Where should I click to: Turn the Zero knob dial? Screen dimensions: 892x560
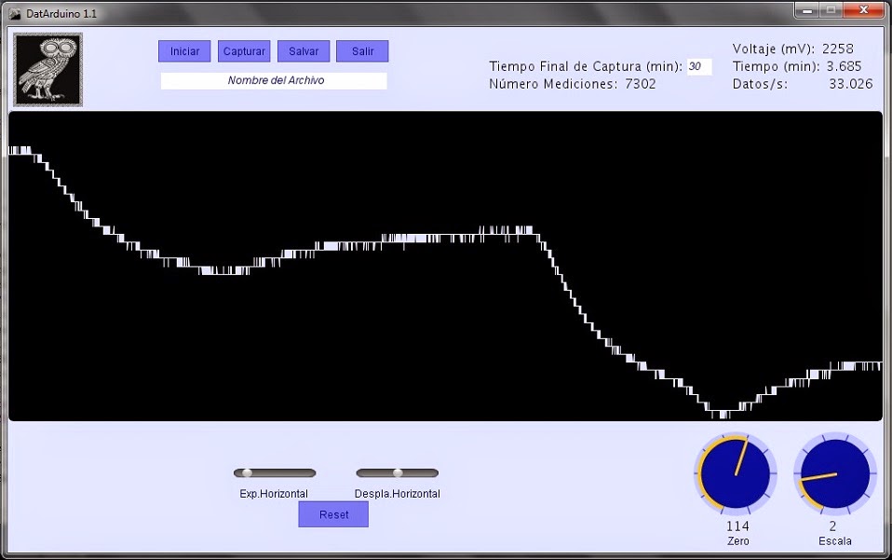click(x=736, y=473)
